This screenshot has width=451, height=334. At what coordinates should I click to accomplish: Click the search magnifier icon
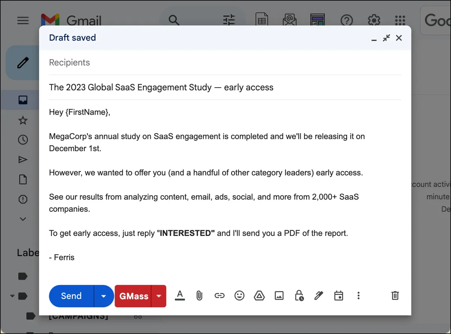[x=174, y=20]
